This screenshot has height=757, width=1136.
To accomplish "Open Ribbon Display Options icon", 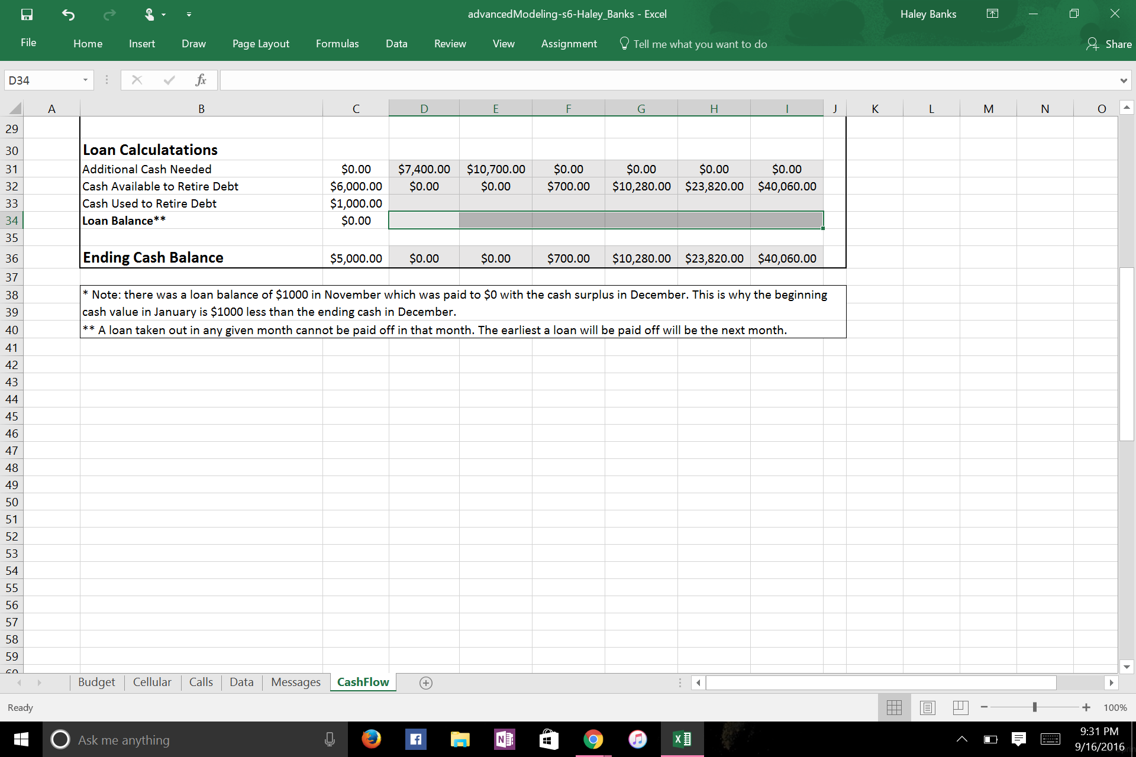I will 992,14.
